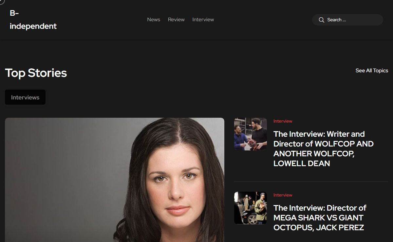Click the partial circle icon in top-left corner
This screenshot has width=393, height=242.
tap(2, 2)
